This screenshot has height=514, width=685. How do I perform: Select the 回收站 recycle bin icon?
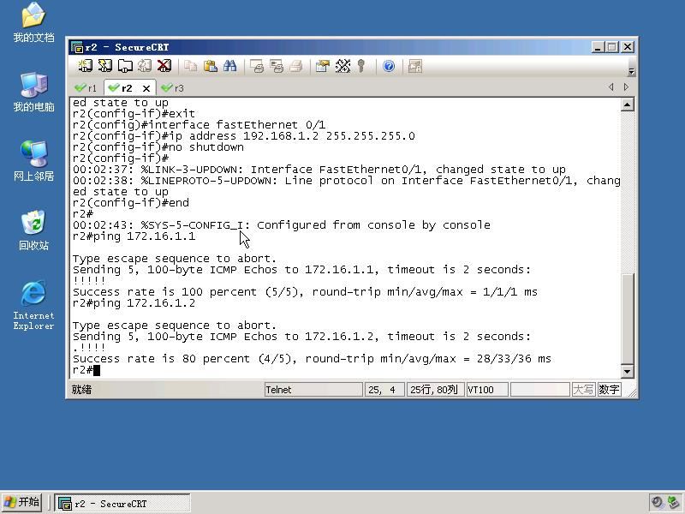[33, 230]
